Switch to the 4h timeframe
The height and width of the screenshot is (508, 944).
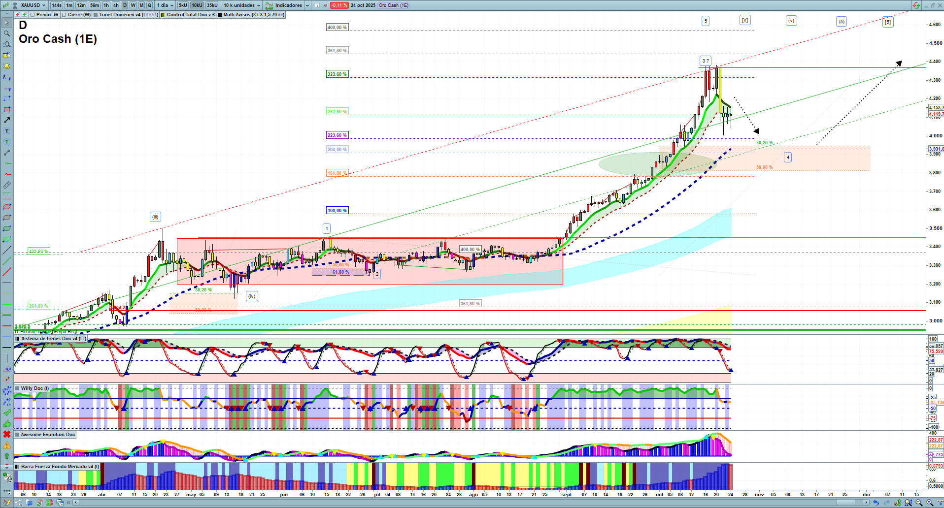[116, 5]
